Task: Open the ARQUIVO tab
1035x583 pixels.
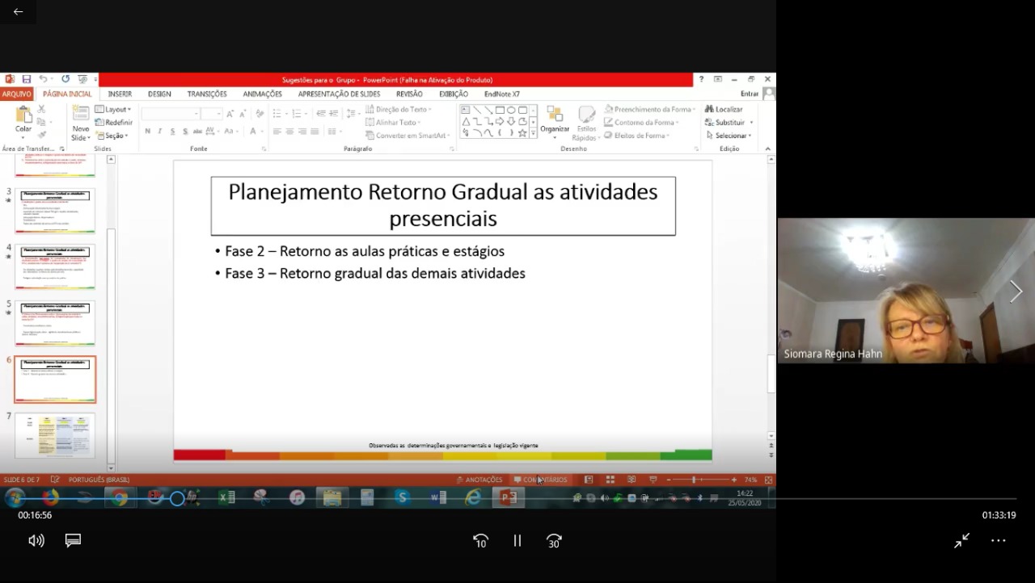Action: click(16, 94)
